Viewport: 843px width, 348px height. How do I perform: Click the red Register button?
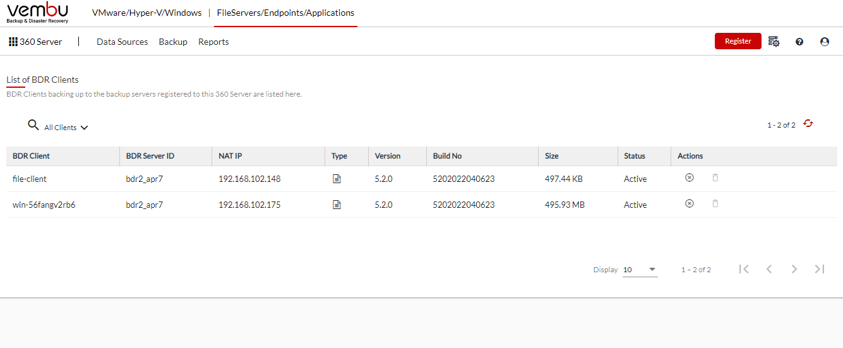point(738,41)
